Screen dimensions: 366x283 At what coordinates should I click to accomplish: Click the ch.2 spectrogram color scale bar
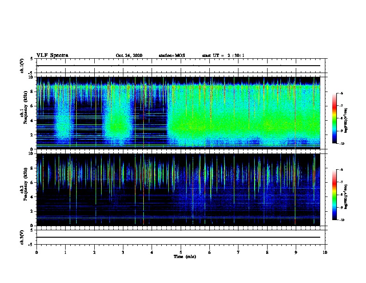point(335,195)
